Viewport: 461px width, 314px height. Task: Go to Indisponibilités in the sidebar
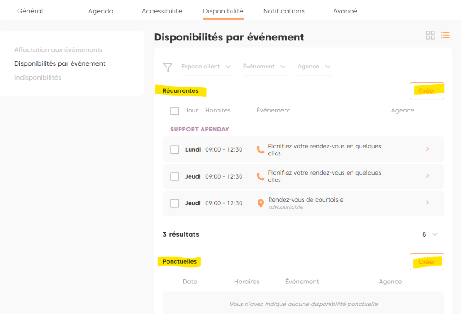38,78
